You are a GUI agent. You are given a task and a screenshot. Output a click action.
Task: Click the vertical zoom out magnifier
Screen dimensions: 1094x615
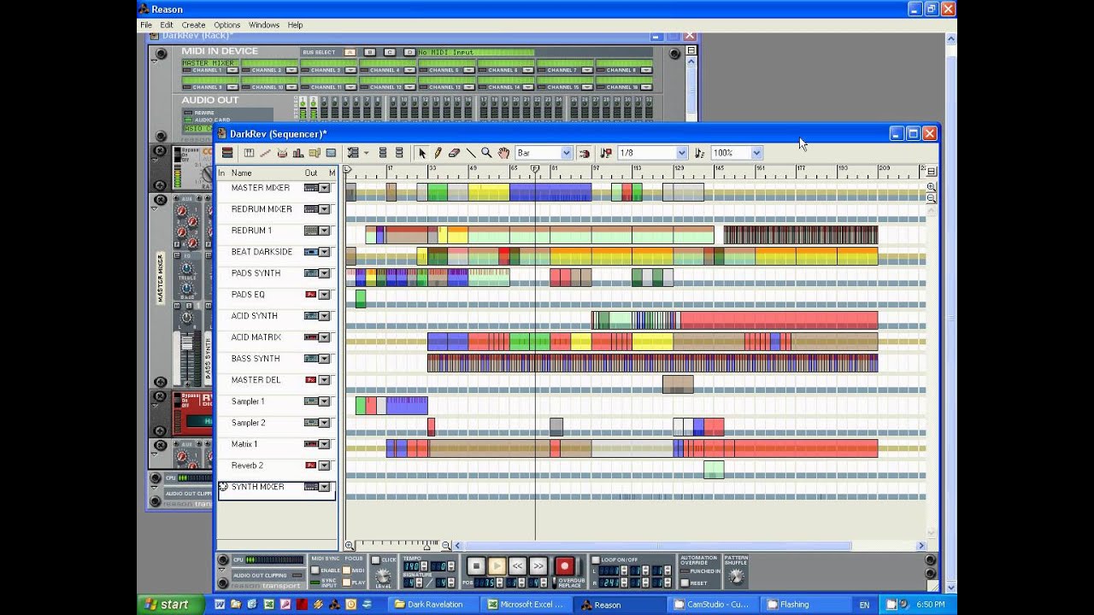point(932,198)
